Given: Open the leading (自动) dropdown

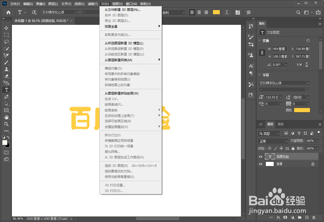Looking at the screenshot, I should click(x=308, y=97).
